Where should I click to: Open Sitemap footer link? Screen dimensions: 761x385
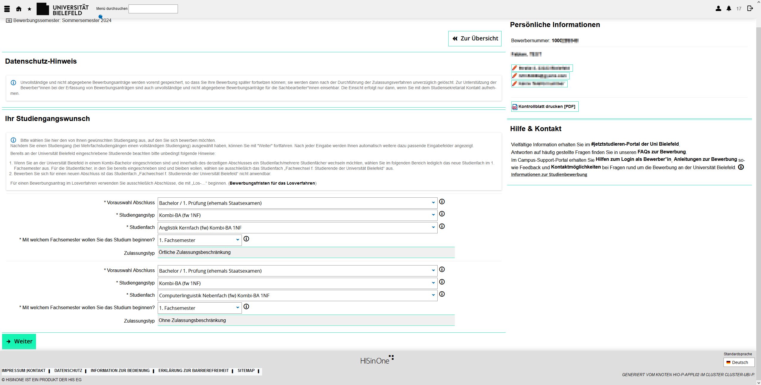[246, 371]
